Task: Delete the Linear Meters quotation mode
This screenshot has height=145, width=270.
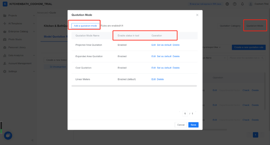Action: (x=160, y=79)
